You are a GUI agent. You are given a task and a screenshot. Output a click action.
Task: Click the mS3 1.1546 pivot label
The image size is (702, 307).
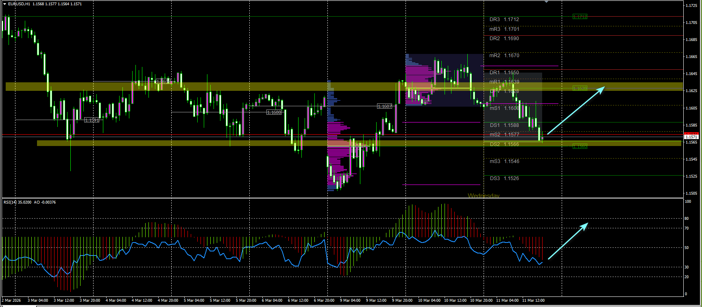coord(504,161)
